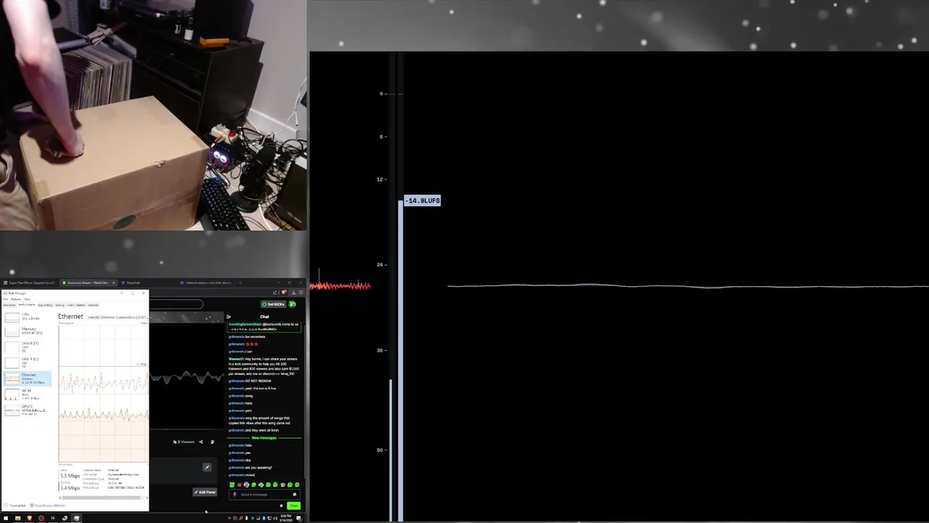Switch to the Processes tab in Task Manager
The height and width of the screenshot is (523, 929).
click(9, 305)
